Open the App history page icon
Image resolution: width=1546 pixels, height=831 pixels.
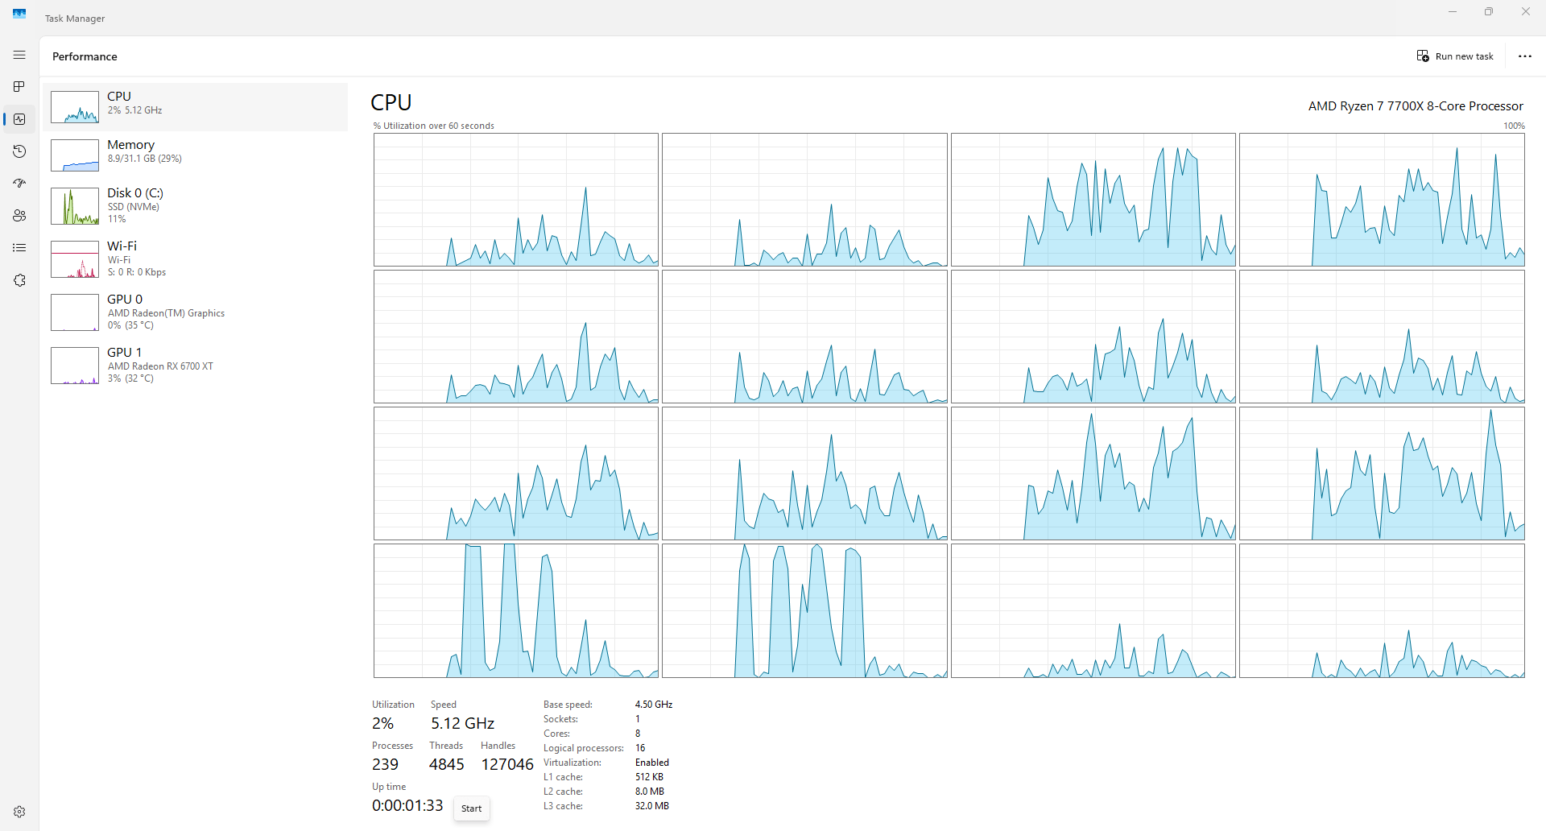click(x=19, y=151)
